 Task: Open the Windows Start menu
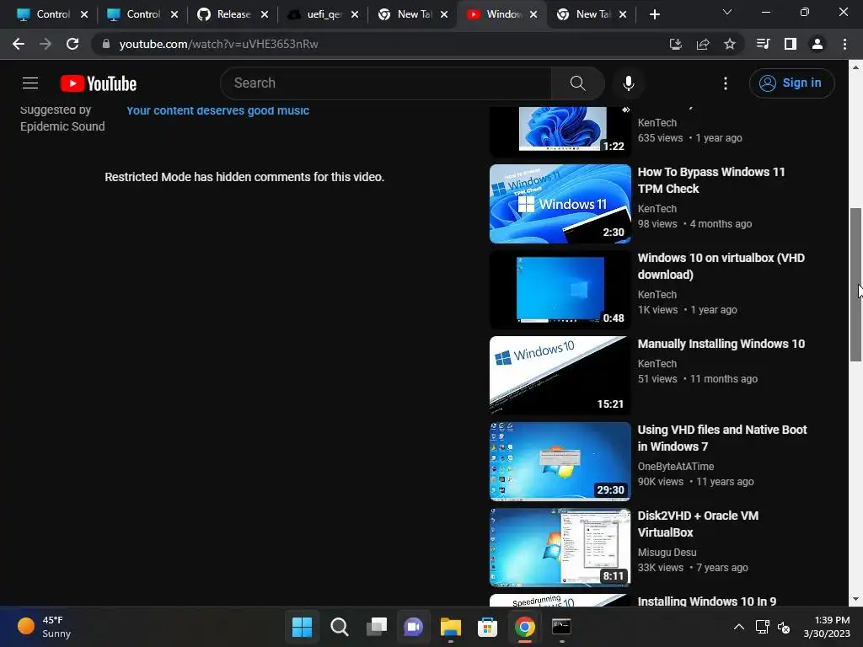coord(302,627)
